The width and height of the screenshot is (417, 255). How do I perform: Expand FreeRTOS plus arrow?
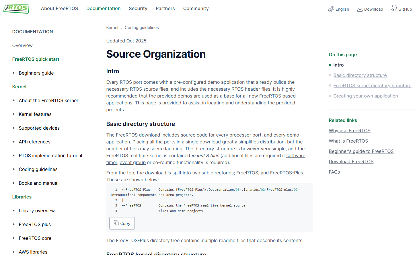click(x=13, y=224)
